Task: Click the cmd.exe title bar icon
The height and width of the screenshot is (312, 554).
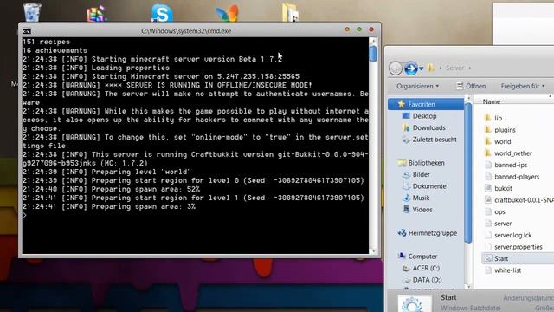Action: click(x=27, y=31)
